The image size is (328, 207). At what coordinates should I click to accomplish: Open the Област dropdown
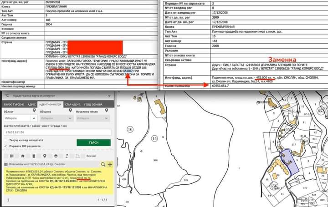click(20, 118)
